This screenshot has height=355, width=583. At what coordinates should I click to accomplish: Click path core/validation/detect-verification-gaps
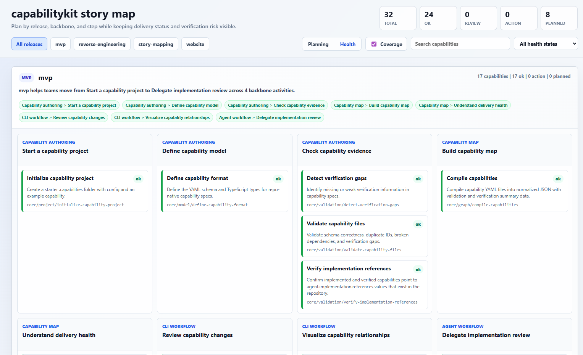(x=353, y=205)
